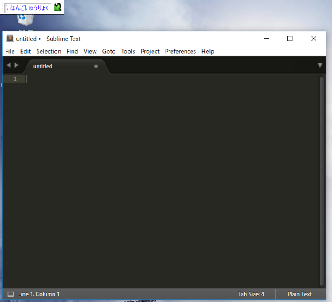The height and width of the screenshot is (302, 332).
Task: Click the Line 1, Column 1 status text
Action: tap(39, 294)
